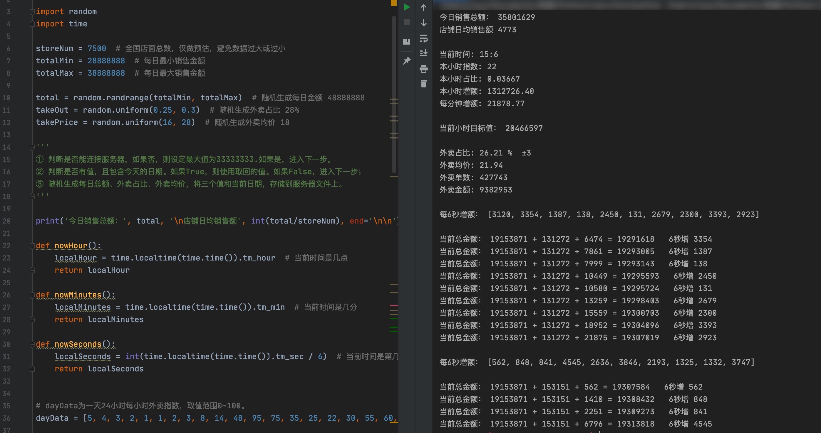The width and height of the screenshot is (821, 433).
Task: Click the Stop process square icon
Action: (407, 22)
